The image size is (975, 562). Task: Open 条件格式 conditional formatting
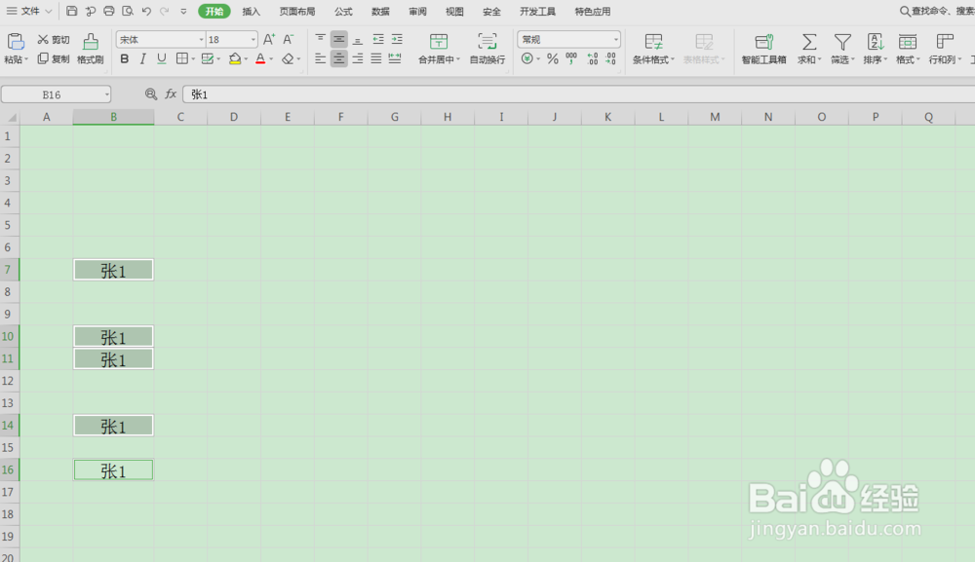(x=653, y=49)
